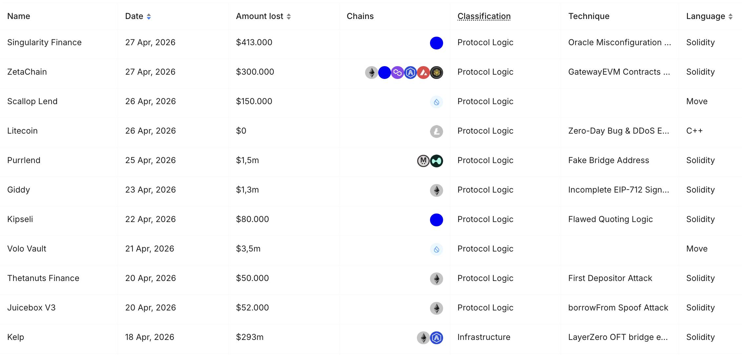Click the Hyperliquid chain icon in Purrlend row

tap(437, 161)
